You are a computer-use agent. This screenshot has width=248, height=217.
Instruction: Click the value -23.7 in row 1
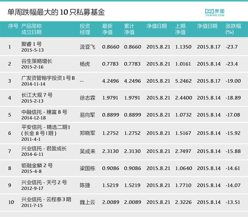[x=232, y=47]
